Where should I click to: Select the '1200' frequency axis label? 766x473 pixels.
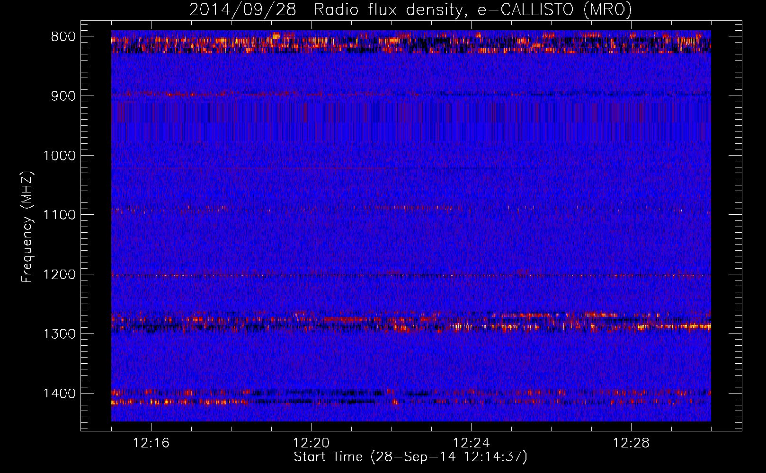pos(60,275)
